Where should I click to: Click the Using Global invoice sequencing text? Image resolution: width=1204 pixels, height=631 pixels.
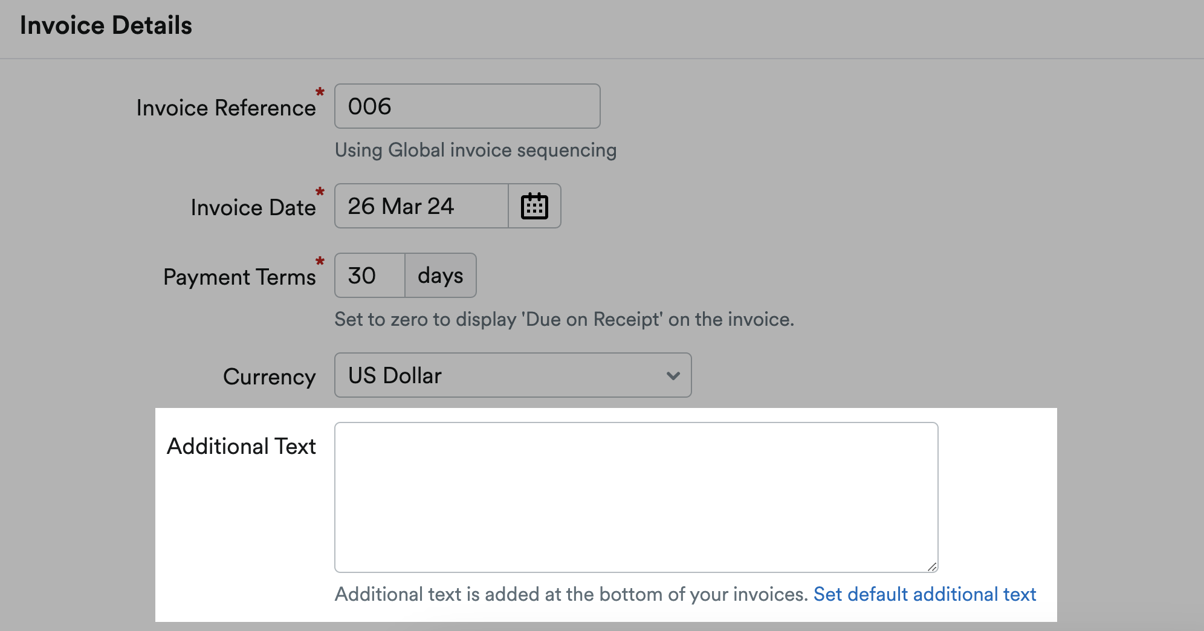[x=475, y=150]
